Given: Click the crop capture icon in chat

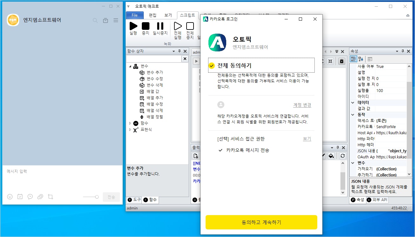Looking at the screenshot, I should 50,197.
